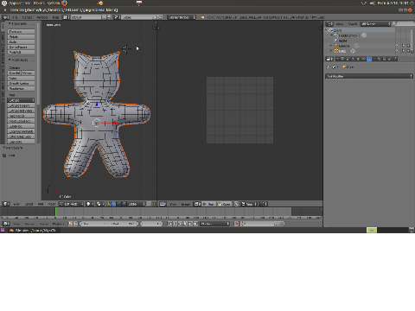415x311 pixels.
Task: Click the Open button in the UV editor header
Action: [x=224, y=204]
